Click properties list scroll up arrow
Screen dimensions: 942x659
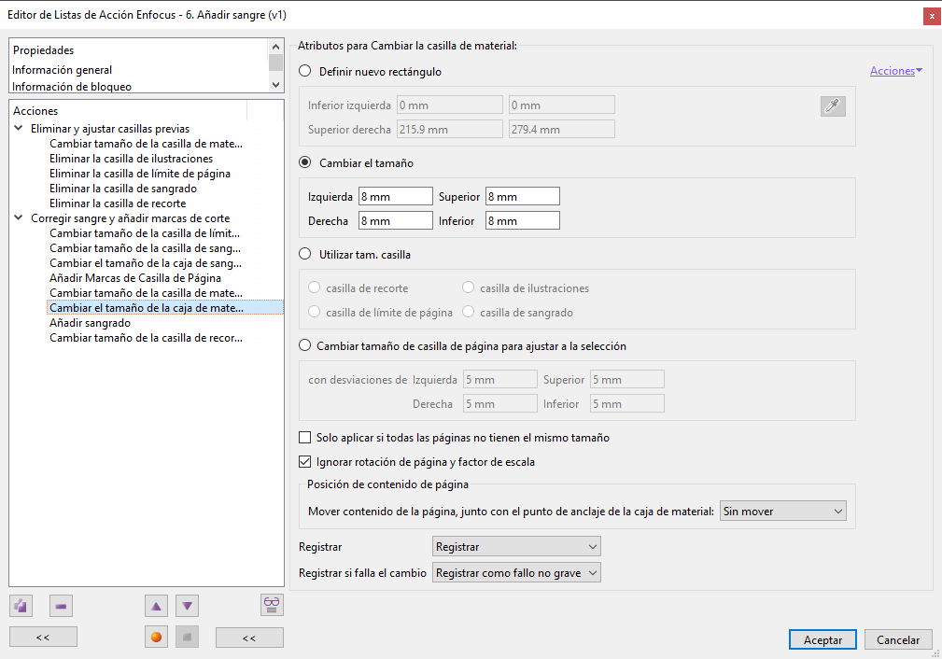(x=275, y=47)
